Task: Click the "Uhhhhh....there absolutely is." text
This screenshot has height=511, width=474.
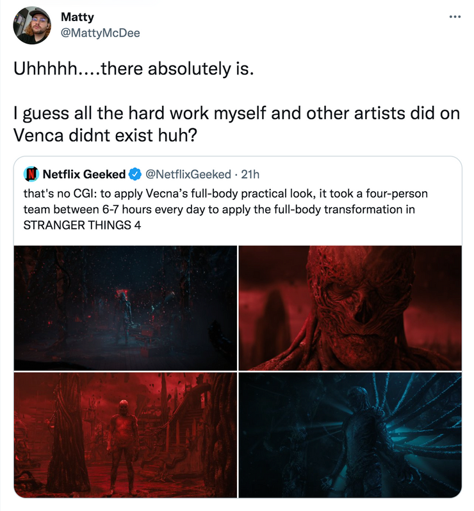Action: click(133, 69)
